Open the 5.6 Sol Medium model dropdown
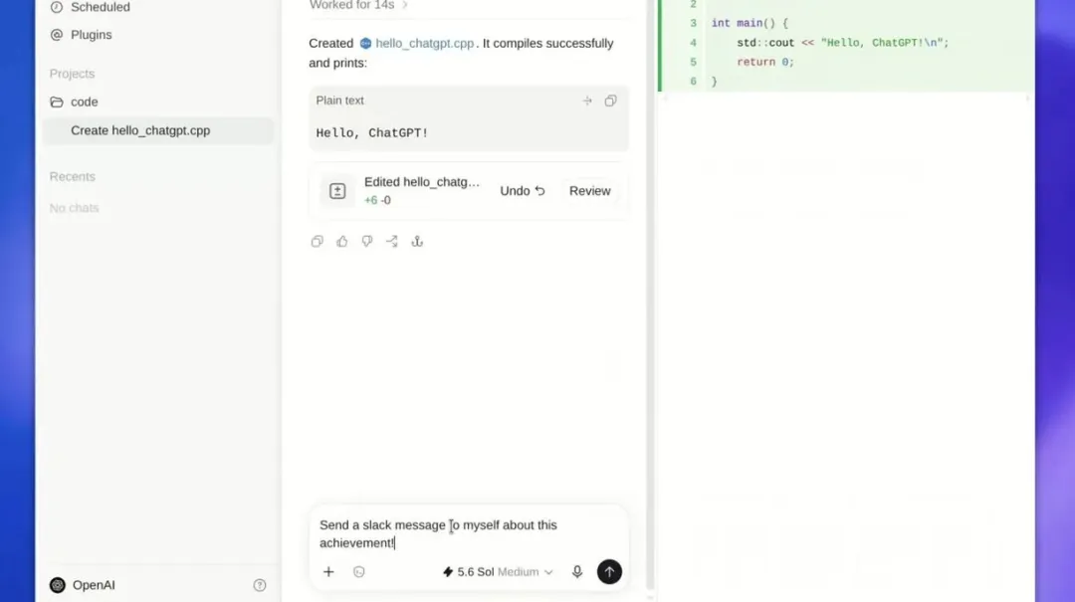 tap(498, 572)
